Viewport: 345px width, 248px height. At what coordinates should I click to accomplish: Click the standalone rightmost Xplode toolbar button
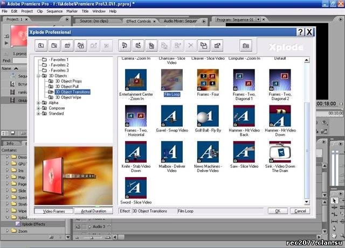(x=246, y=46)
